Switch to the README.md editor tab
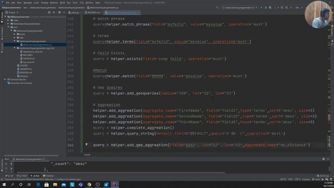The image size is (334, 188). [92, 13]
